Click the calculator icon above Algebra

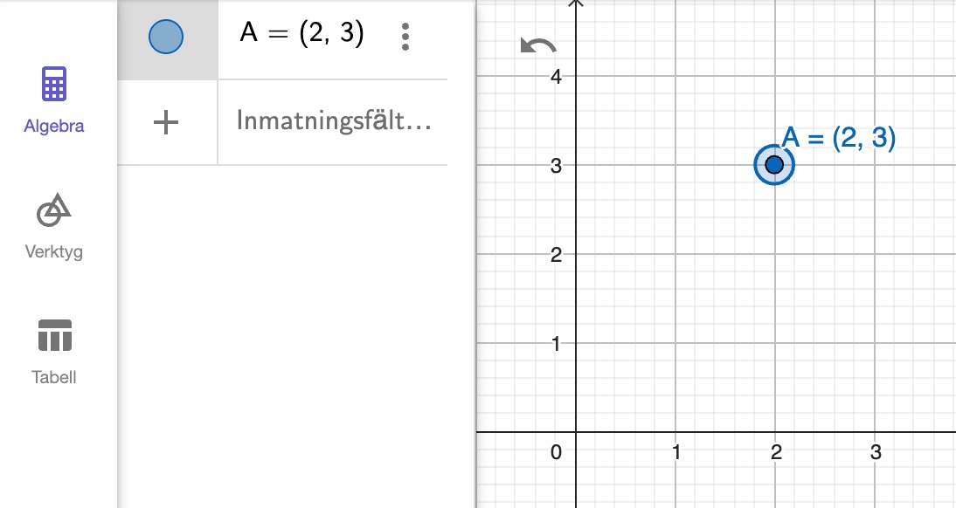[53, 84]
